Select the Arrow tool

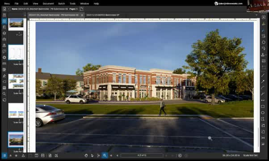tap(263, 81)
